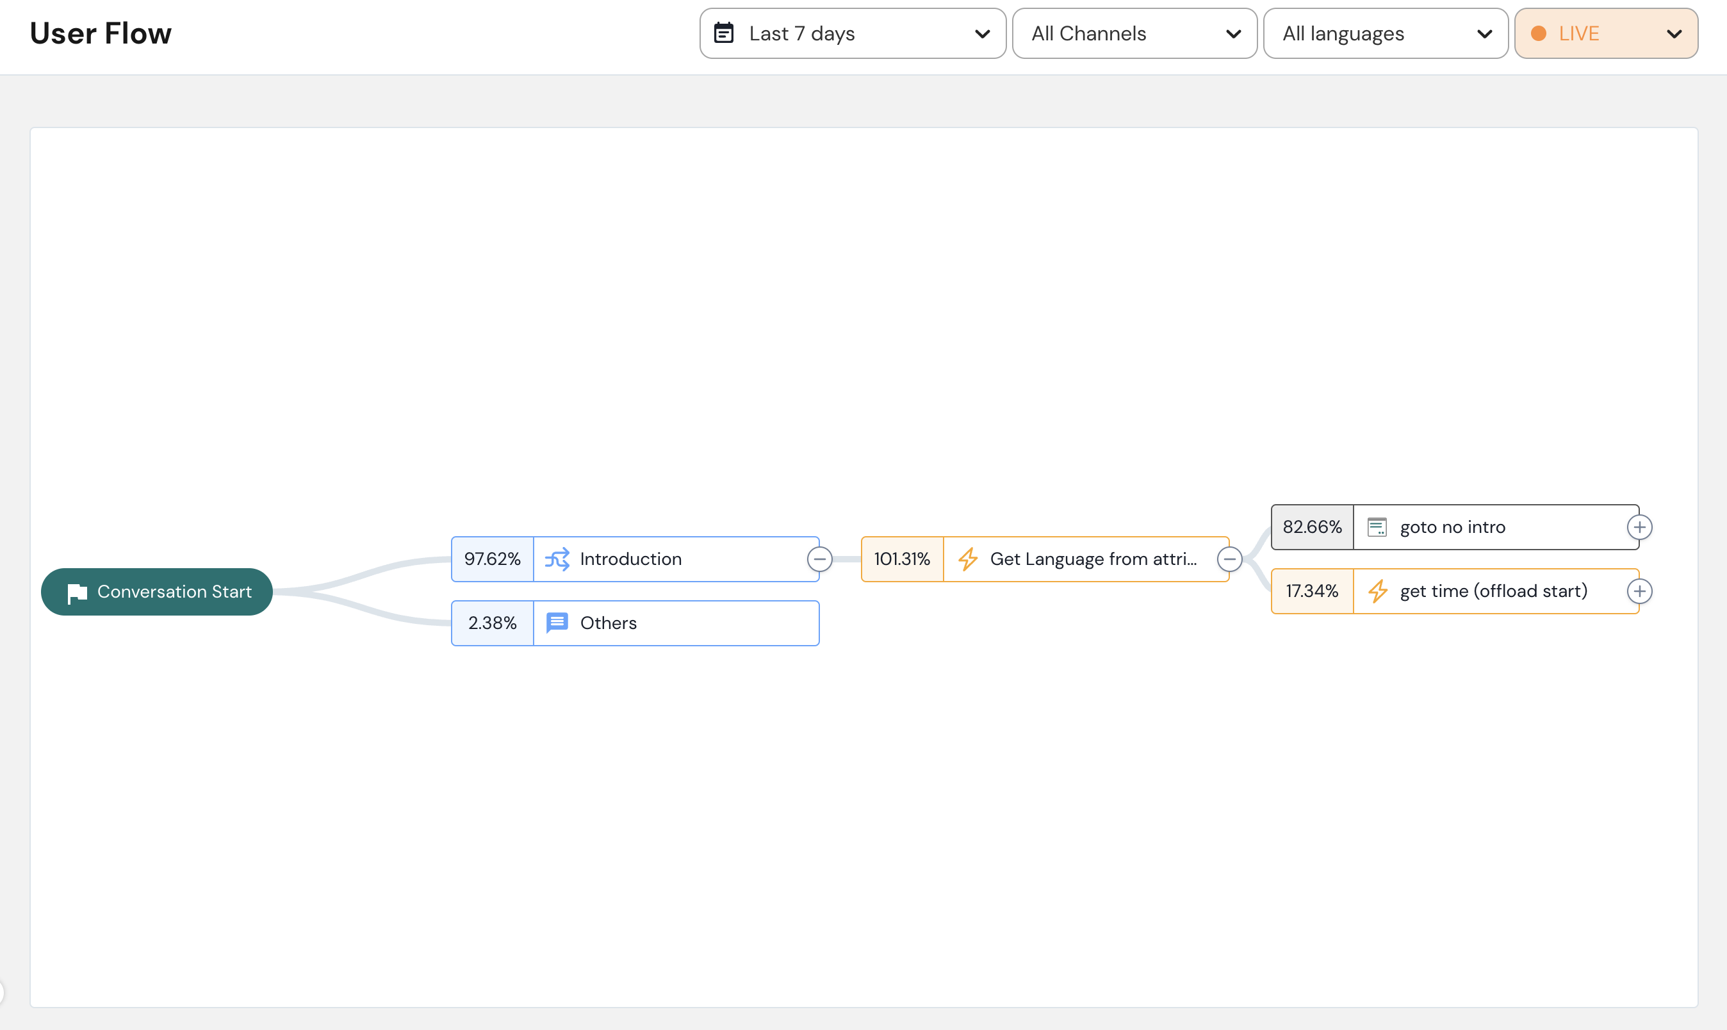Click the 101.31% percentage badge
Screen dimensions: 1727x1030
pos(902,559)
